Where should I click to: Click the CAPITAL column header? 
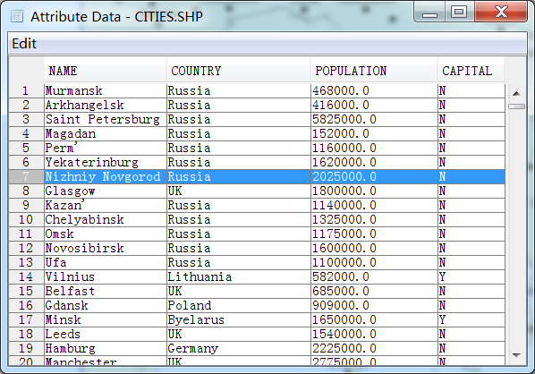(471, 71)
